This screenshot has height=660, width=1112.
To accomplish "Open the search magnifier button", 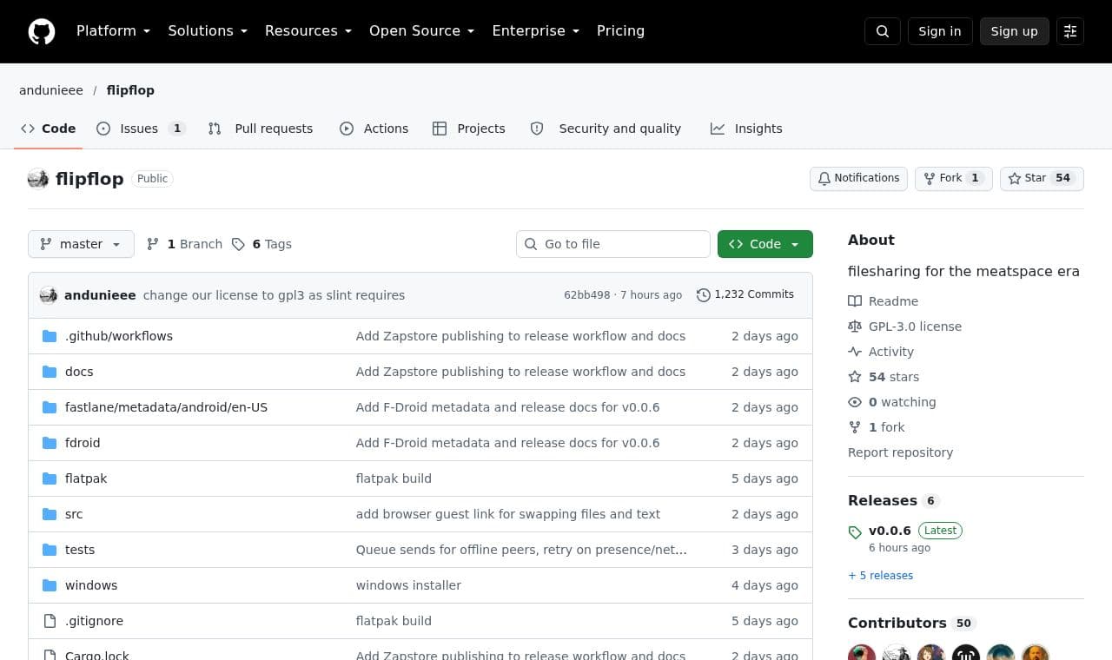I will tap(883, 31).
